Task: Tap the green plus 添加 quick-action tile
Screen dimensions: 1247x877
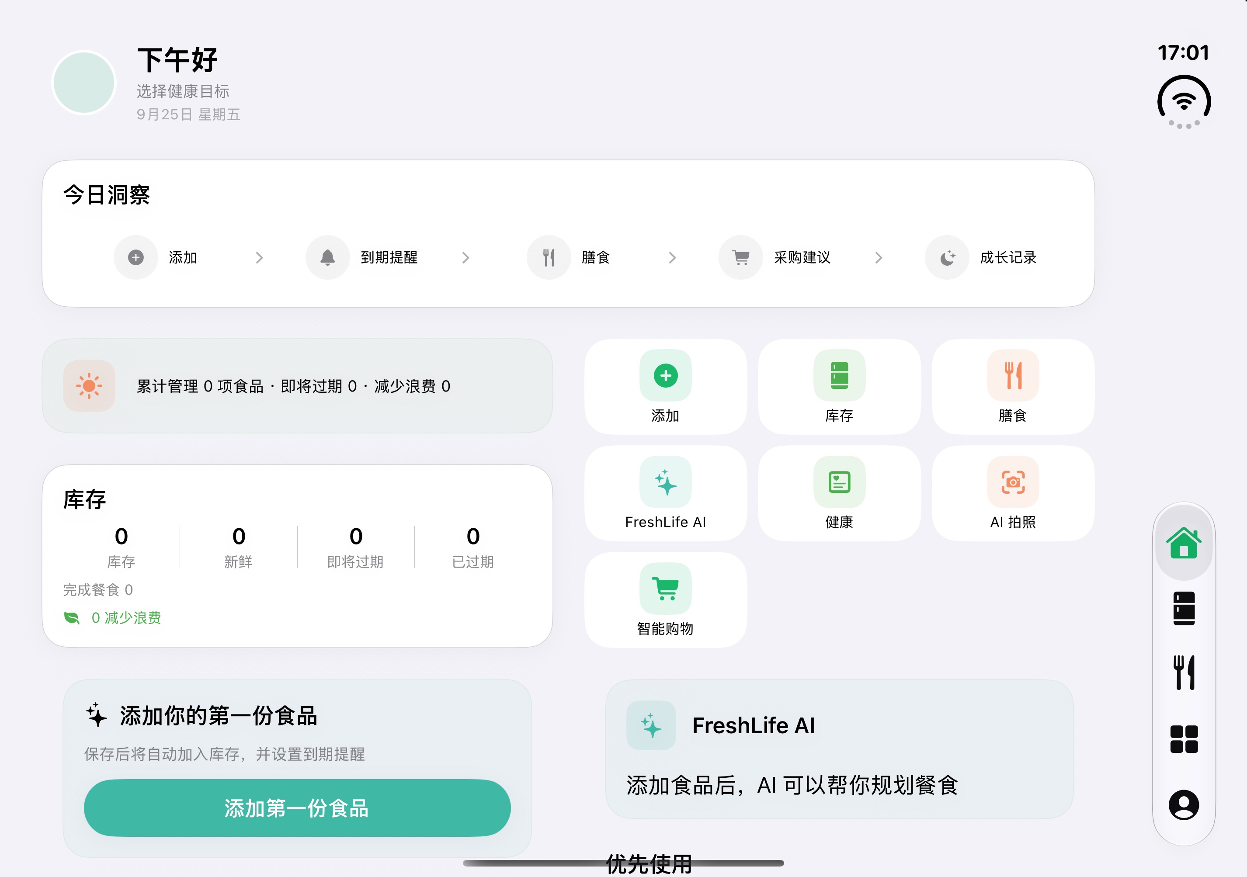Action: pyautogui.click(x=665, y=386)
